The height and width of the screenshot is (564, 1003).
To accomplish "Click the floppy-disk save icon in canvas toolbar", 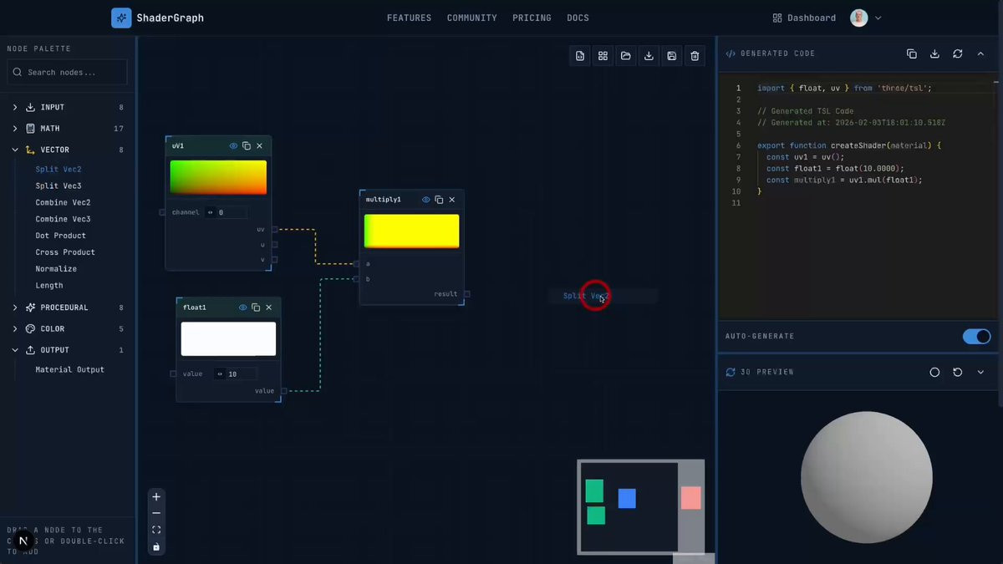I will (x=672, y=56).
